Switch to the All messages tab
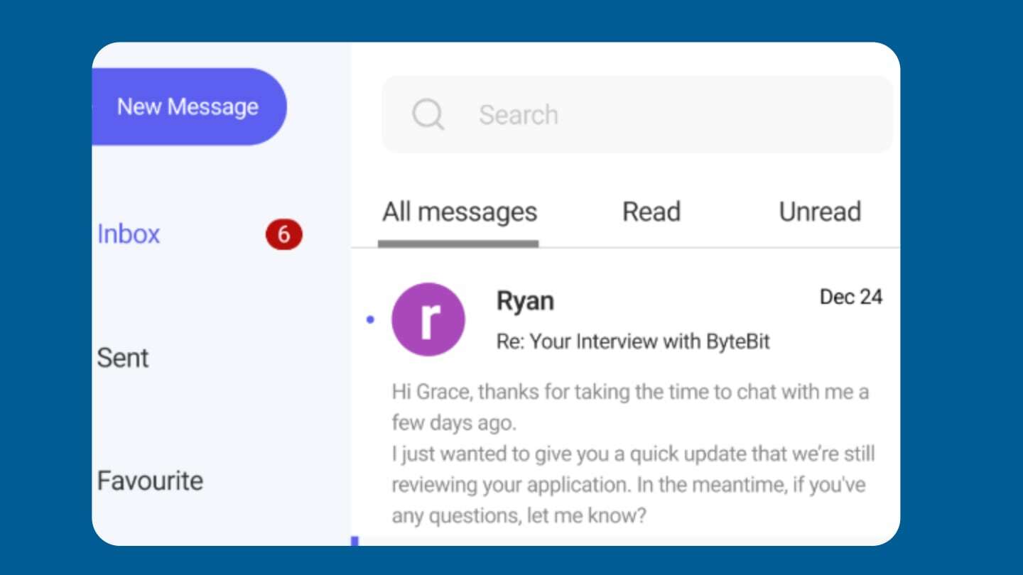The height and width of the screenshot is (575, 1023). (x=459, y=212)
